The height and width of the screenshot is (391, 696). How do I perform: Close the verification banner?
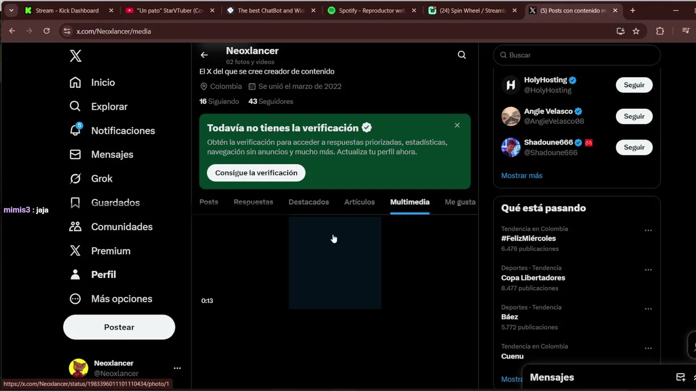457,125
